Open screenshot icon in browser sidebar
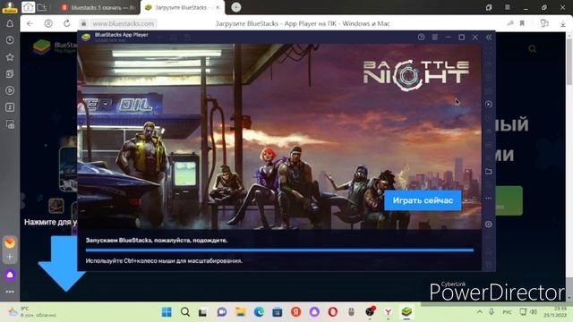573x322 pixels. (x=10, y=124)
